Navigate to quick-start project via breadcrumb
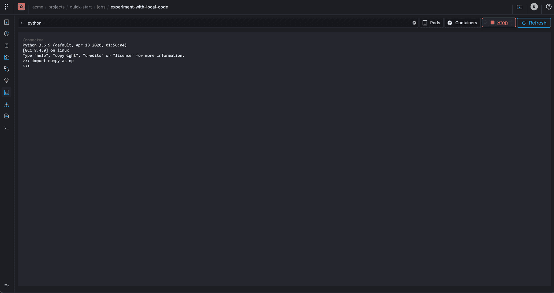The image size is (554, 293). pos(81,7)
